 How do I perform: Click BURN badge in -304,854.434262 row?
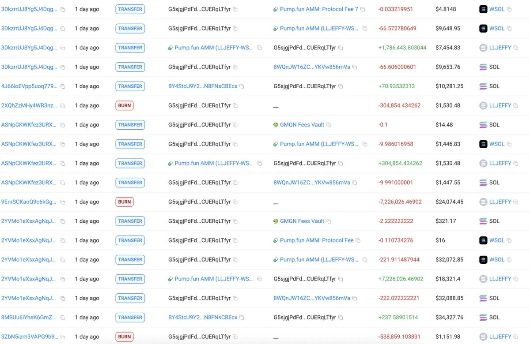pos(125,106)
